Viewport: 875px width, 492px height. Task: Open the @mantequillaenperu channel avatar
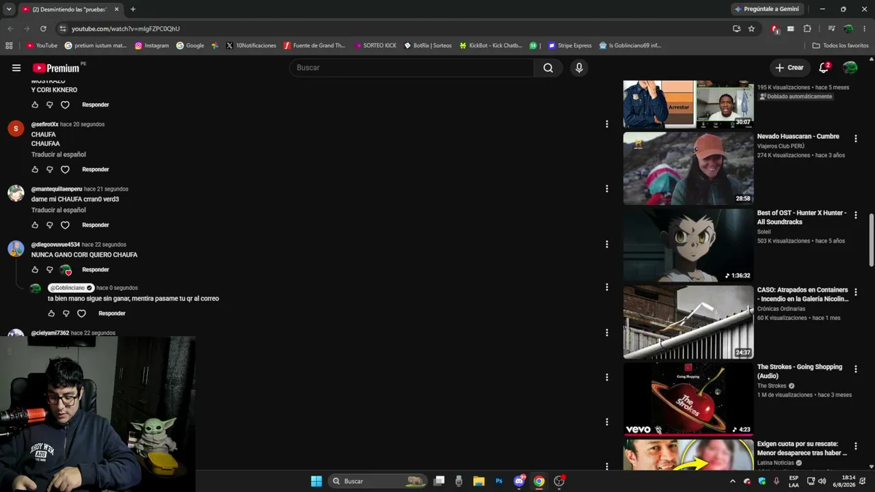[16, 193]
